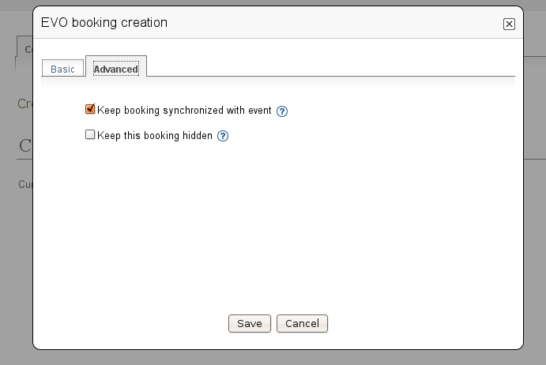Click the 'Keep booking synchronized with event' label
The width and height of the screenshot is (546, 365).
pos(184,111)
